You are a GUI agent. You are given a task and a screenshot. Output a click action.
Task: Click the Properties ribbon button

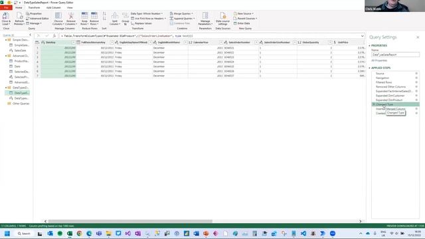tap(34, 13)
